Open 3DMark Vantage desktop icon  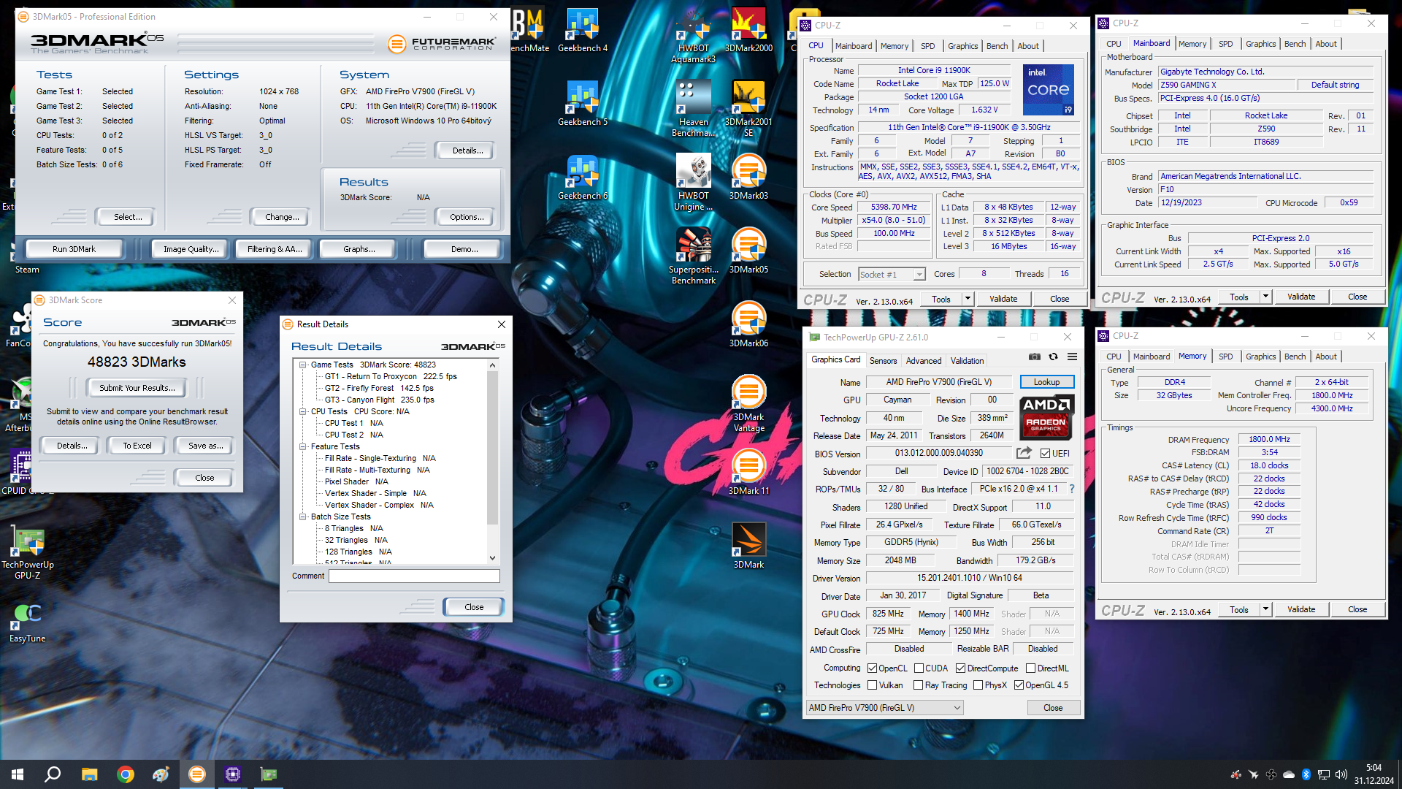(x=748, y=404)
